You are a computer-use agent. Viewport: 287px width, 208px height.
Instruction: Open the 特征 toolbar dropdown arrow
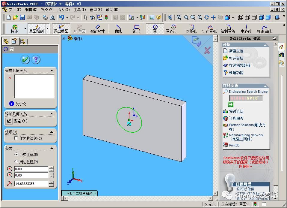[x=25, y=29]
